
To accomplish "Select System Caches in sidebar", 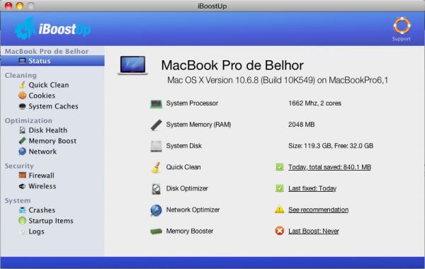I will pyautogui.click(x=53, y=106).
